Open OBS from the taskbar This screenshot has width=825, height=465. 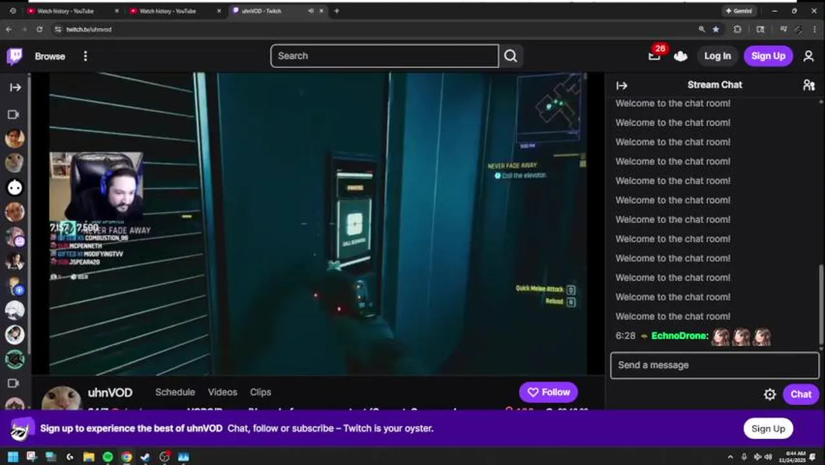(165, 457)
